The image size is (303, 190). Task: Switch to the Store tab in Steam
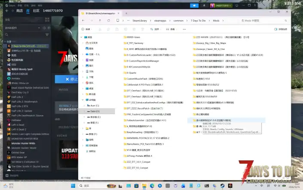(x=19, y=11)
